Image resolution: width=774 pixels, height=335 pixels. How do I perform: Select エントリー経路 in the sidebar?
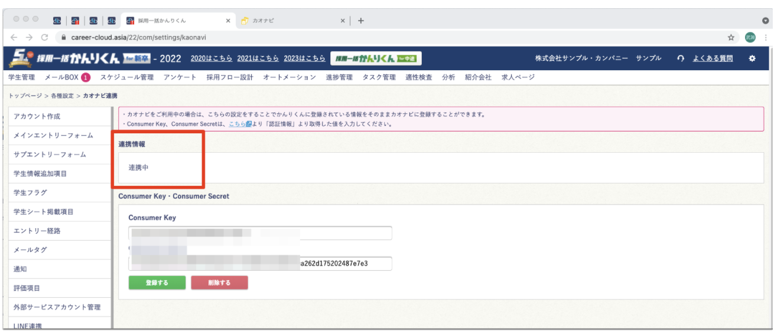[60, 231]
